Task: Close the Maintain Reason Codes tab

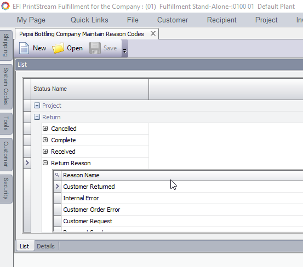Action: [153, 33]
